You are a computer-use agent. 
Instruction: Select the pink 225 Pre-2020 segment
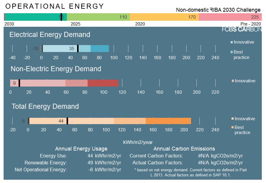tap(230, 17)
